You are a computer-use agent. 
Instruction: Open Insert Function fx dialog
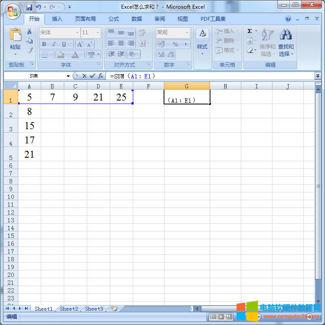click(101, 76)
